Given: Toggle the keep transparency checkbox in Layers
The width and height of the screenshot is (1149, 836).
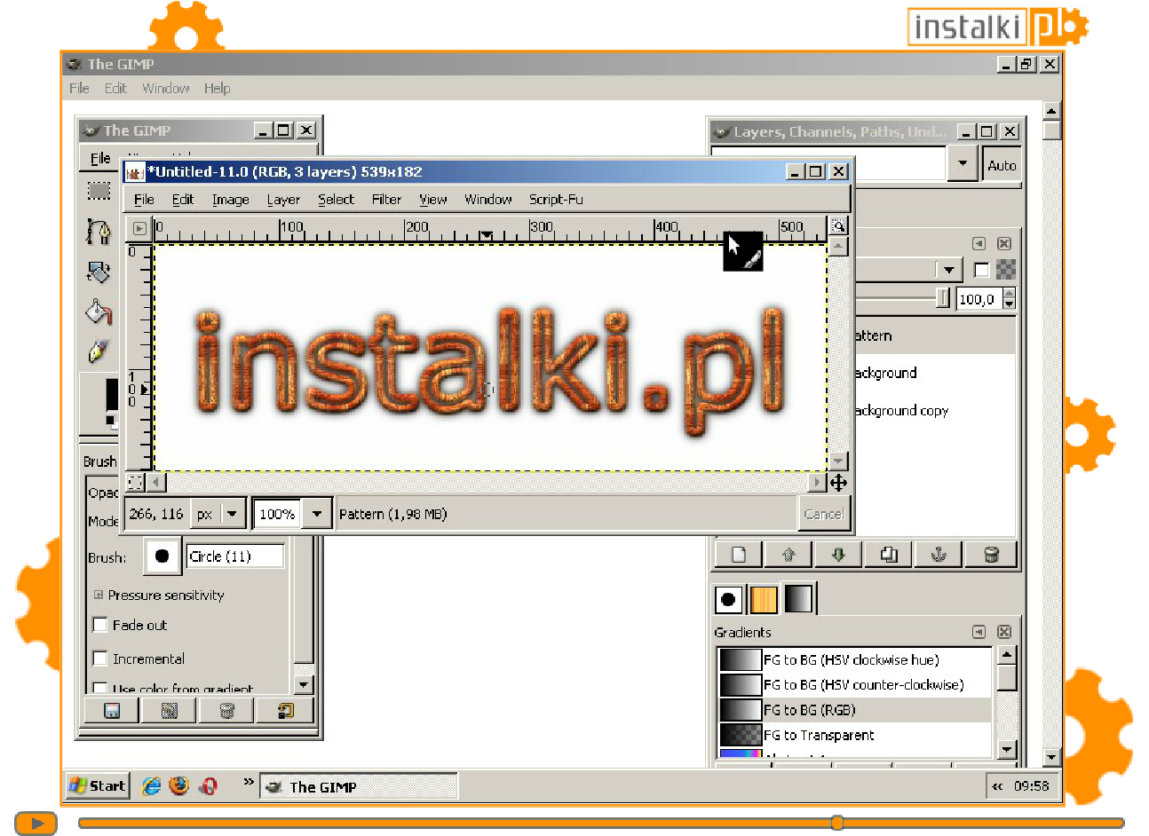Looking at the screenshot, I should [x=981, y=270].
